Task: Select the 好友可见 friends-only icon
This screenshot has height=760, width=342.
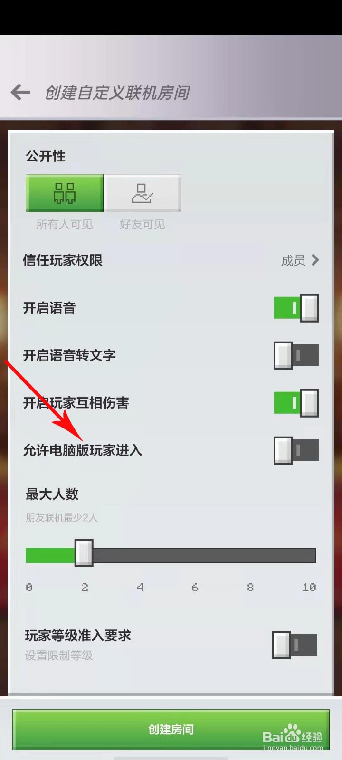Action: (142, 193)
